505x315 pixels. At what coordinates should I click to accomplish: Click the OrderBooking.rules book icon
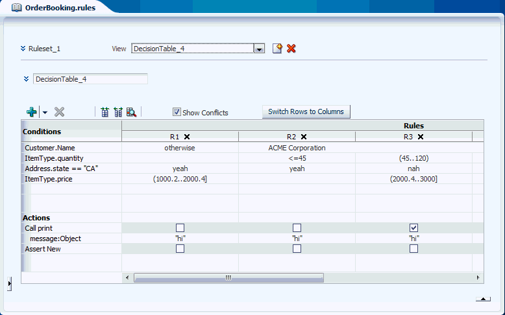click(16, 7)
